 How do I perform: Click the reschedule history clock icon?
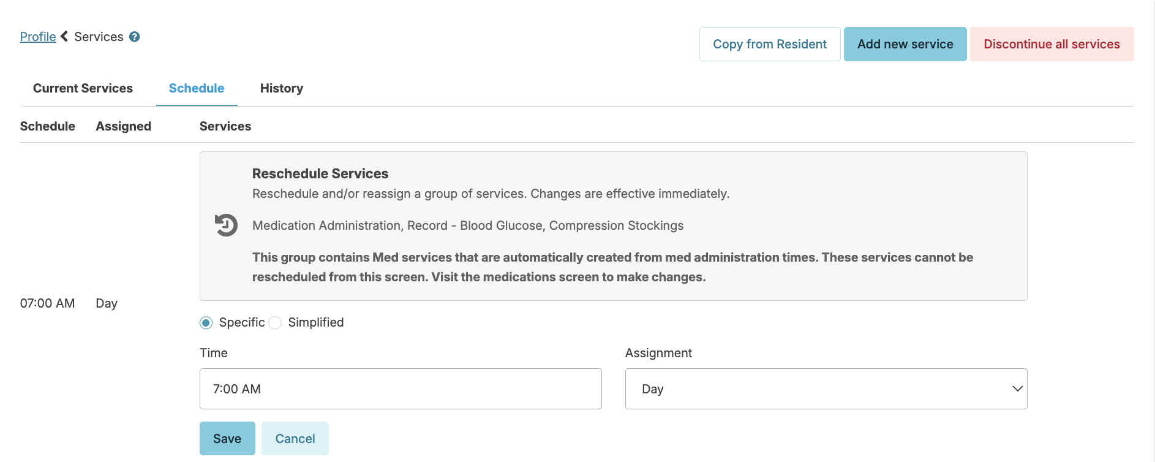point(226,225)
